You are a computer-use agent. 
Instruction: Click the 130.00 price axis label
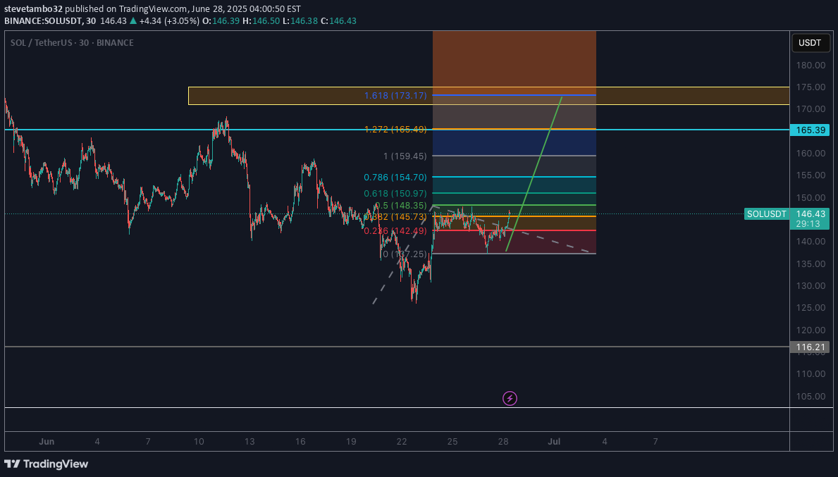[x=811, y=286]
